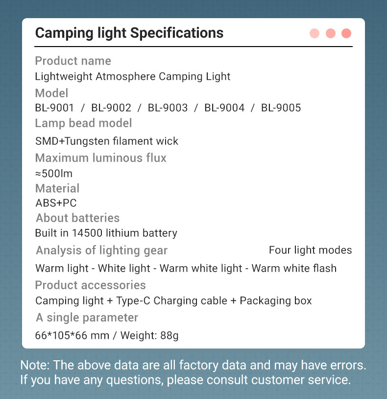Click Lightweight Atmosphere Camping Light text

click(x=133, y=76)
